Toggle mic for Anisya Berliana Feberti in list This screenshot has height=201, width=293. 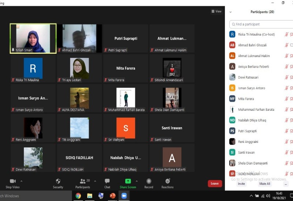point(286,67)
